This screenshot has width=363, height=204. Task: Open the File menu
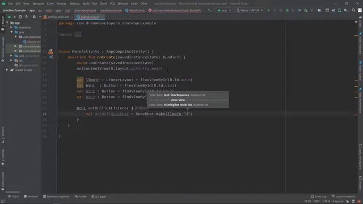(x=10, y=3)
